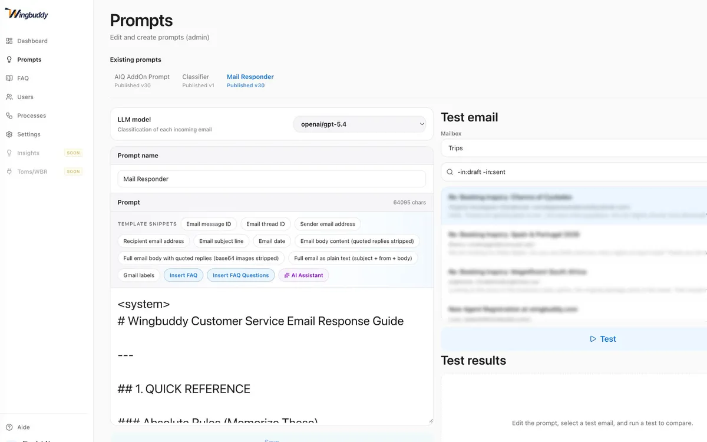Click the sparkle icon on AI Assistant

click(287, 275)
